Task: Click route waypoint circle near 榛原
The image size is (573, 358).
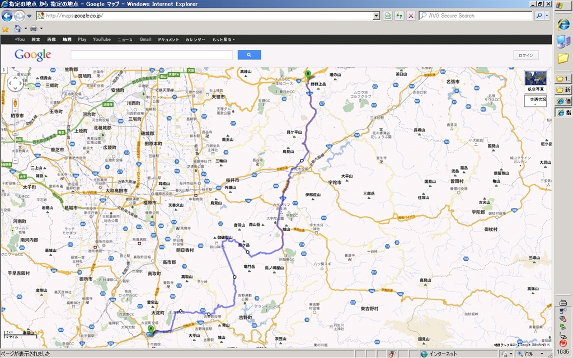Action: coord(302,161)
